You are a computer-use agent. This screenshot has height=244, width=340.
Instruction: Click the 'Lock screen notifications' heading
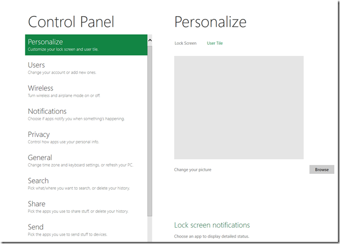[212, 225]
